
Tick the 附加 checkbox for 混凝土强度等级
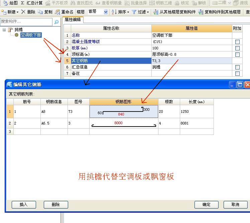(237, 42)
